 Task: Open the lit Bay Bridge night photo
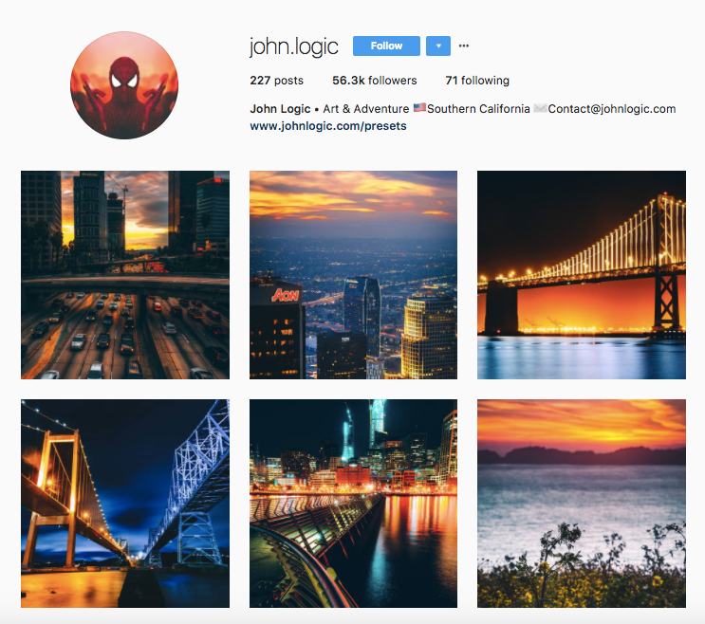tap(582, 275)
